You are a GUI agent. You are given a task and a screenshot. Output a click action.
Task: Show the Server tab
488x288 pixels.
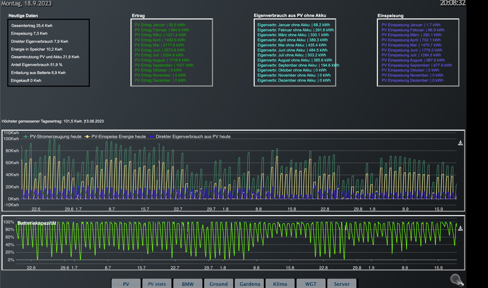tap(342, 284)
